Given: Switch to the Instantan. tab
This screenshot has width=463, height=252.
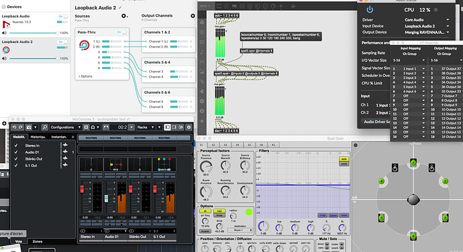Looking at the screenshot, I should (x=59, y=137).
